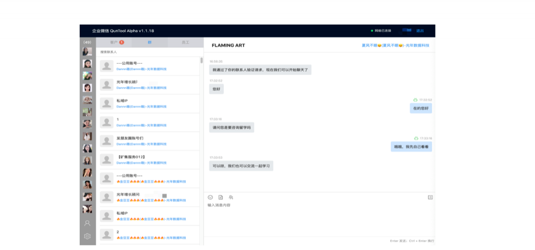Image resolution: width=535 pixels, height=250 pixels.
Task: Open the group named 2
Action: [x=149, y=235]
